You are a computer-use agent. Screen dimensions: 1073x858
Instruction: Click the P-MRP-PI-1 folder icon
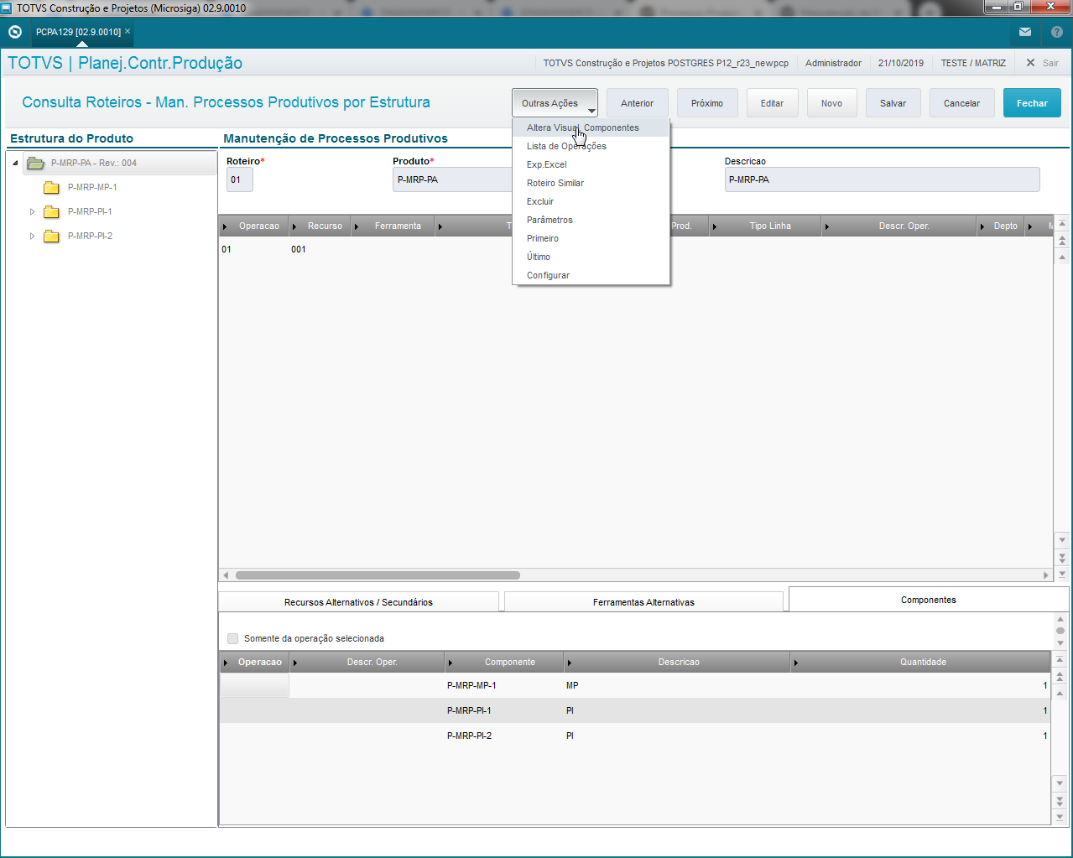pyautogui.click(x=51, y=211)
